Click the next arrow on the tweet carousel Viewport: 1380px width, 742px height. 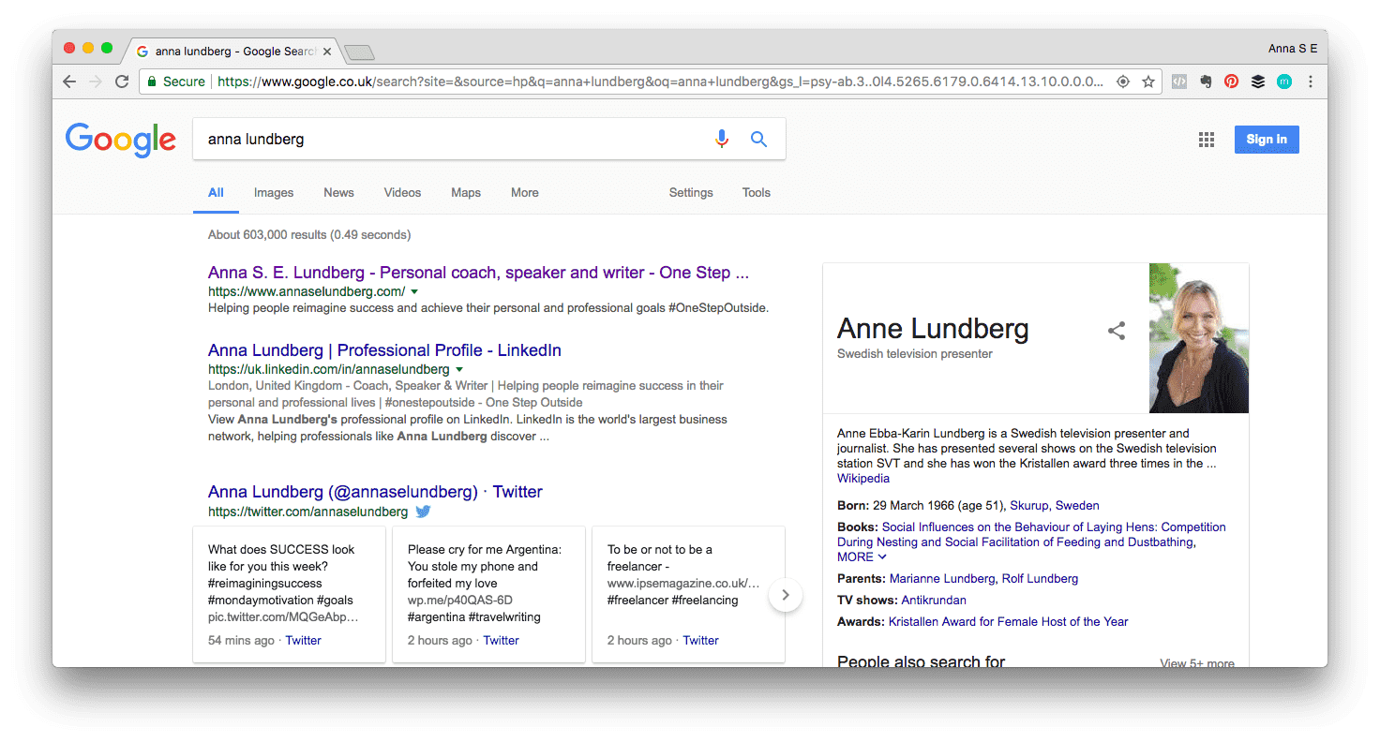click(x=786, y=595)
